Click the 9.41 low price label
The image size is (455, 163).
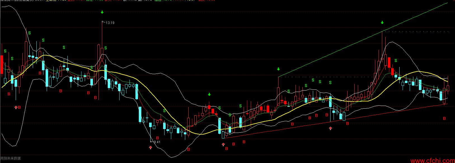(157, 142)
